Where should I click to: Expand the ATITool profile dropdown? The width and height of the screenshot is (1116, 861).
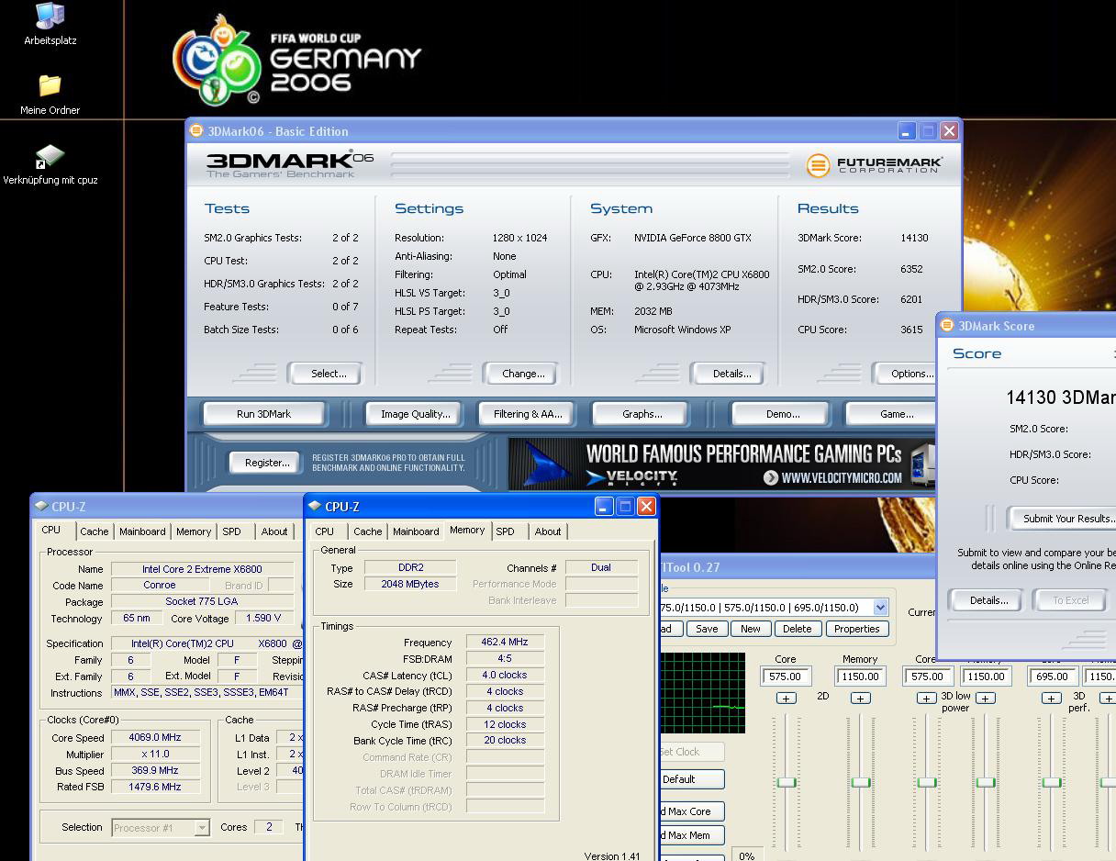click(880, 607)
